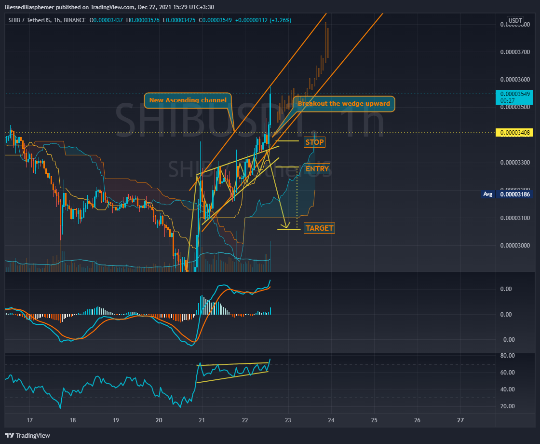The height and width of the screenshot is (444, 540).
Task: Click the date label 27 on time axis
Action: (x=460, y=420)
